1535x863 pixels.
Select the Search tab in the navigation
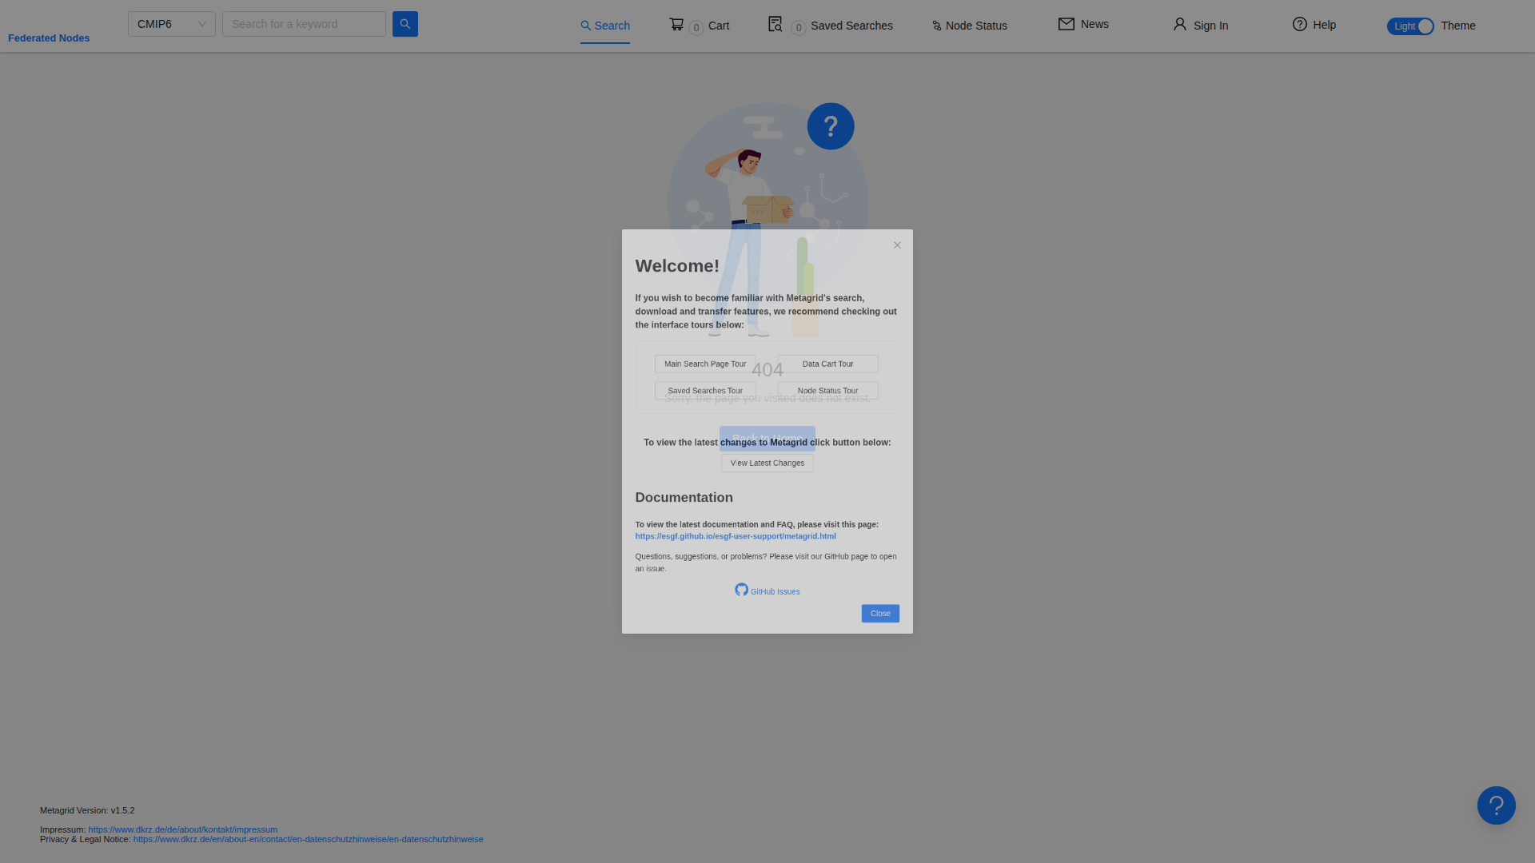605,26
